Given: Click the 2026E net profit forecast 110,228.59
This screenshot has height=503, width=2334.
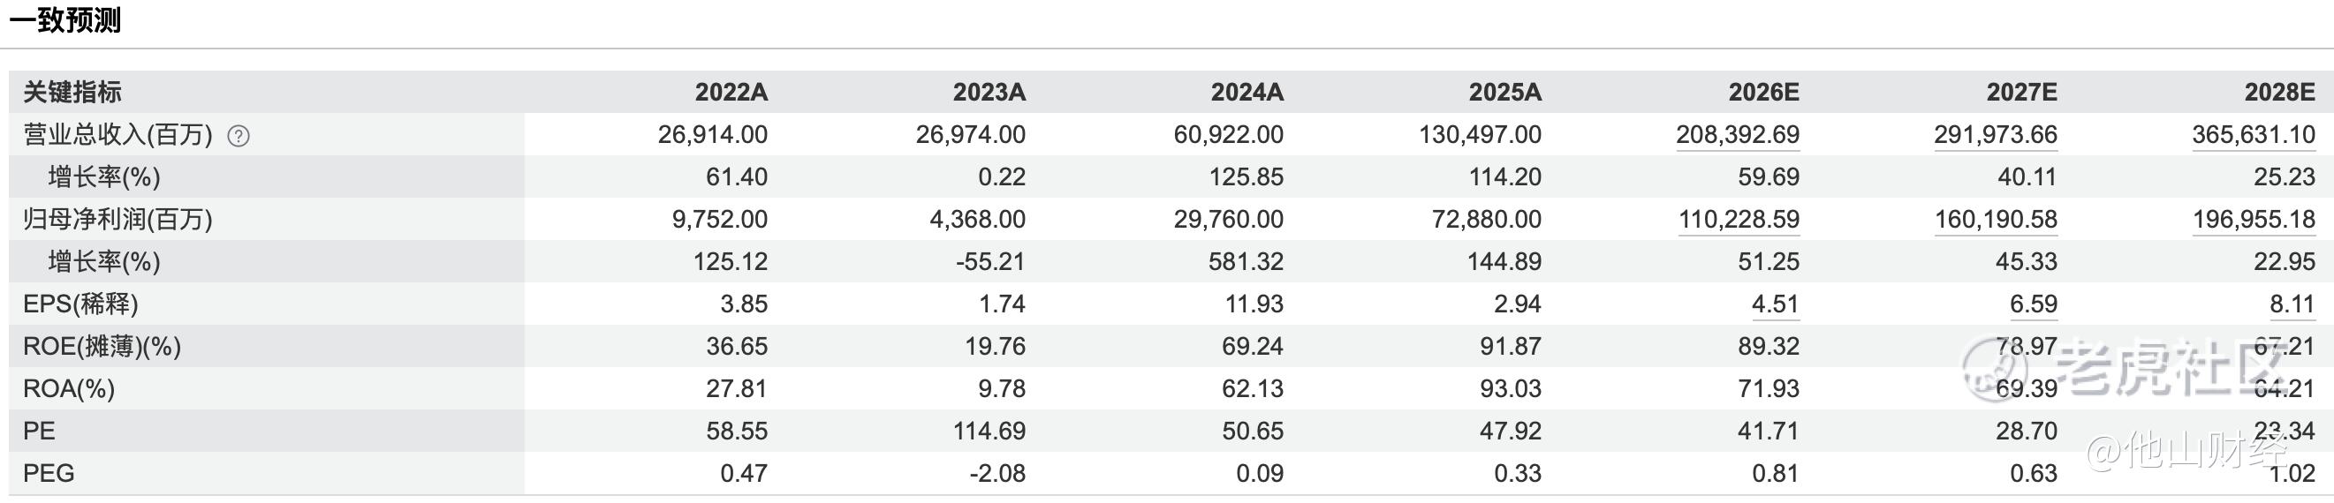Looking at the screenshot, I should pyautogui.click(x=1739, y=220).
